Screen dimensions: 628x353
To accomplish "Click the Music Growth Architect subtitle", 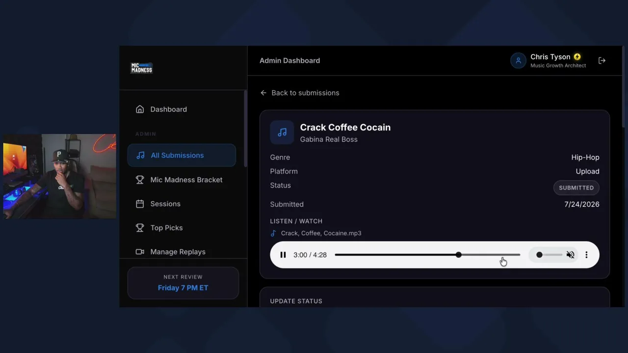I will [x=558, y=66].
